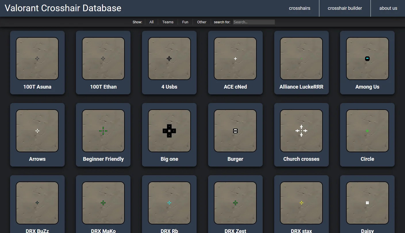405x233 pixels.
Task: Open the Circle crosshair preview
Action: (x=367, y=131)
